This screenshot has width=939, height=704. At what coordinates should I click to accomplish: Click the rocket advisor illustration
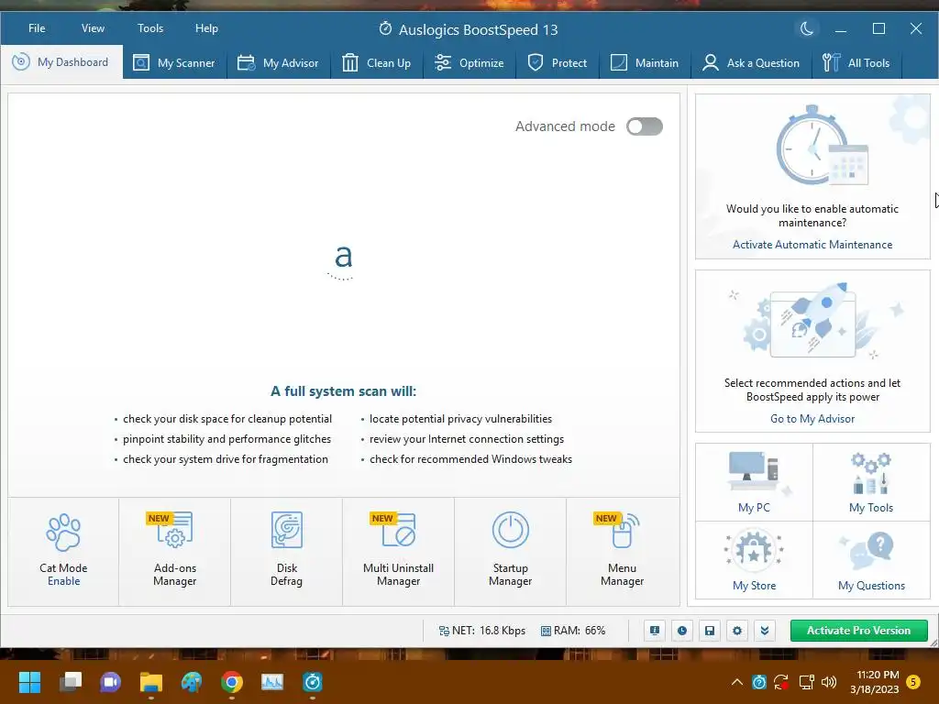pyautogui.click(x=813, y=320)
